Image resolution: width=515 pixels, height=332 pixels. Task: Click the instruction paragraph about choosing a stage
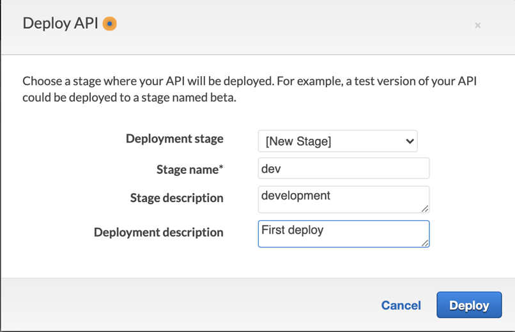tap(249, 90)
